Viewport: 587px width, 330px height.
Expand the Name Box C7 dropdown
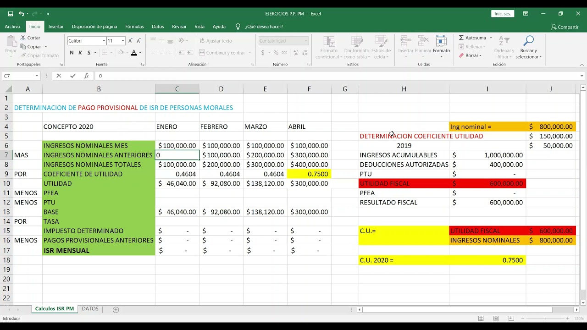[x=37, y=76]
